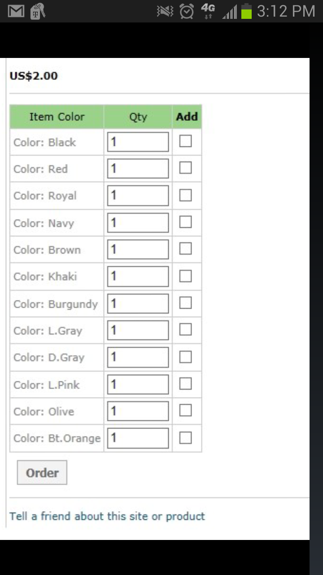
Task: Tap the Qty input for Brown
Action: [x=138, y=249]
